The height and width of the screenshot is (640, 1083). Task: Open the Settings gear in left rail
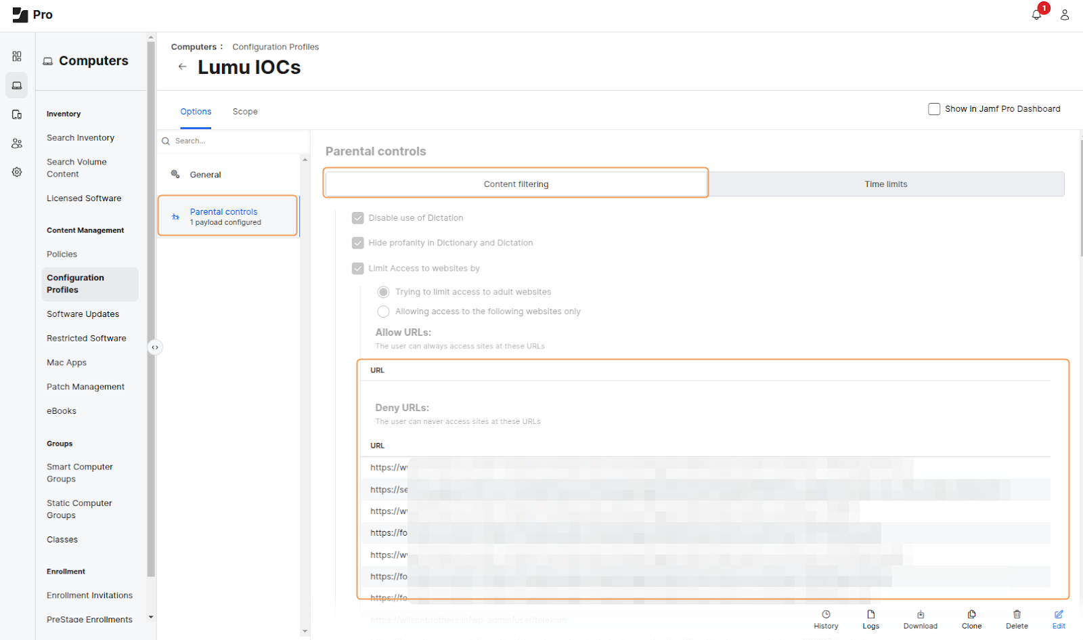17,172
